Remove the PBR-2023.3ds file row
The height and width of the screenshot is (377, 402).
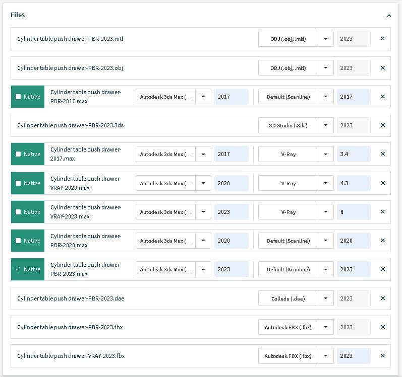coord(382,125)
